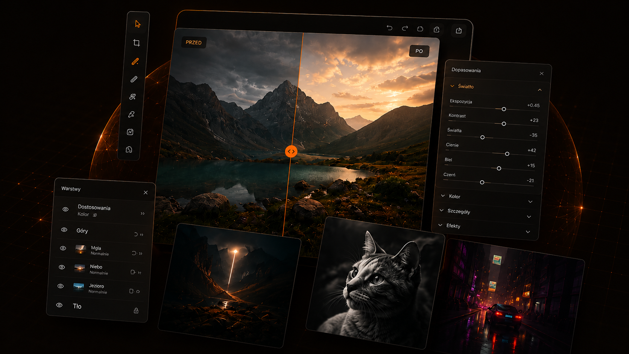629x354 pixels.
Task: Open the black-and-white cat photo
Action: coord(375,283)
